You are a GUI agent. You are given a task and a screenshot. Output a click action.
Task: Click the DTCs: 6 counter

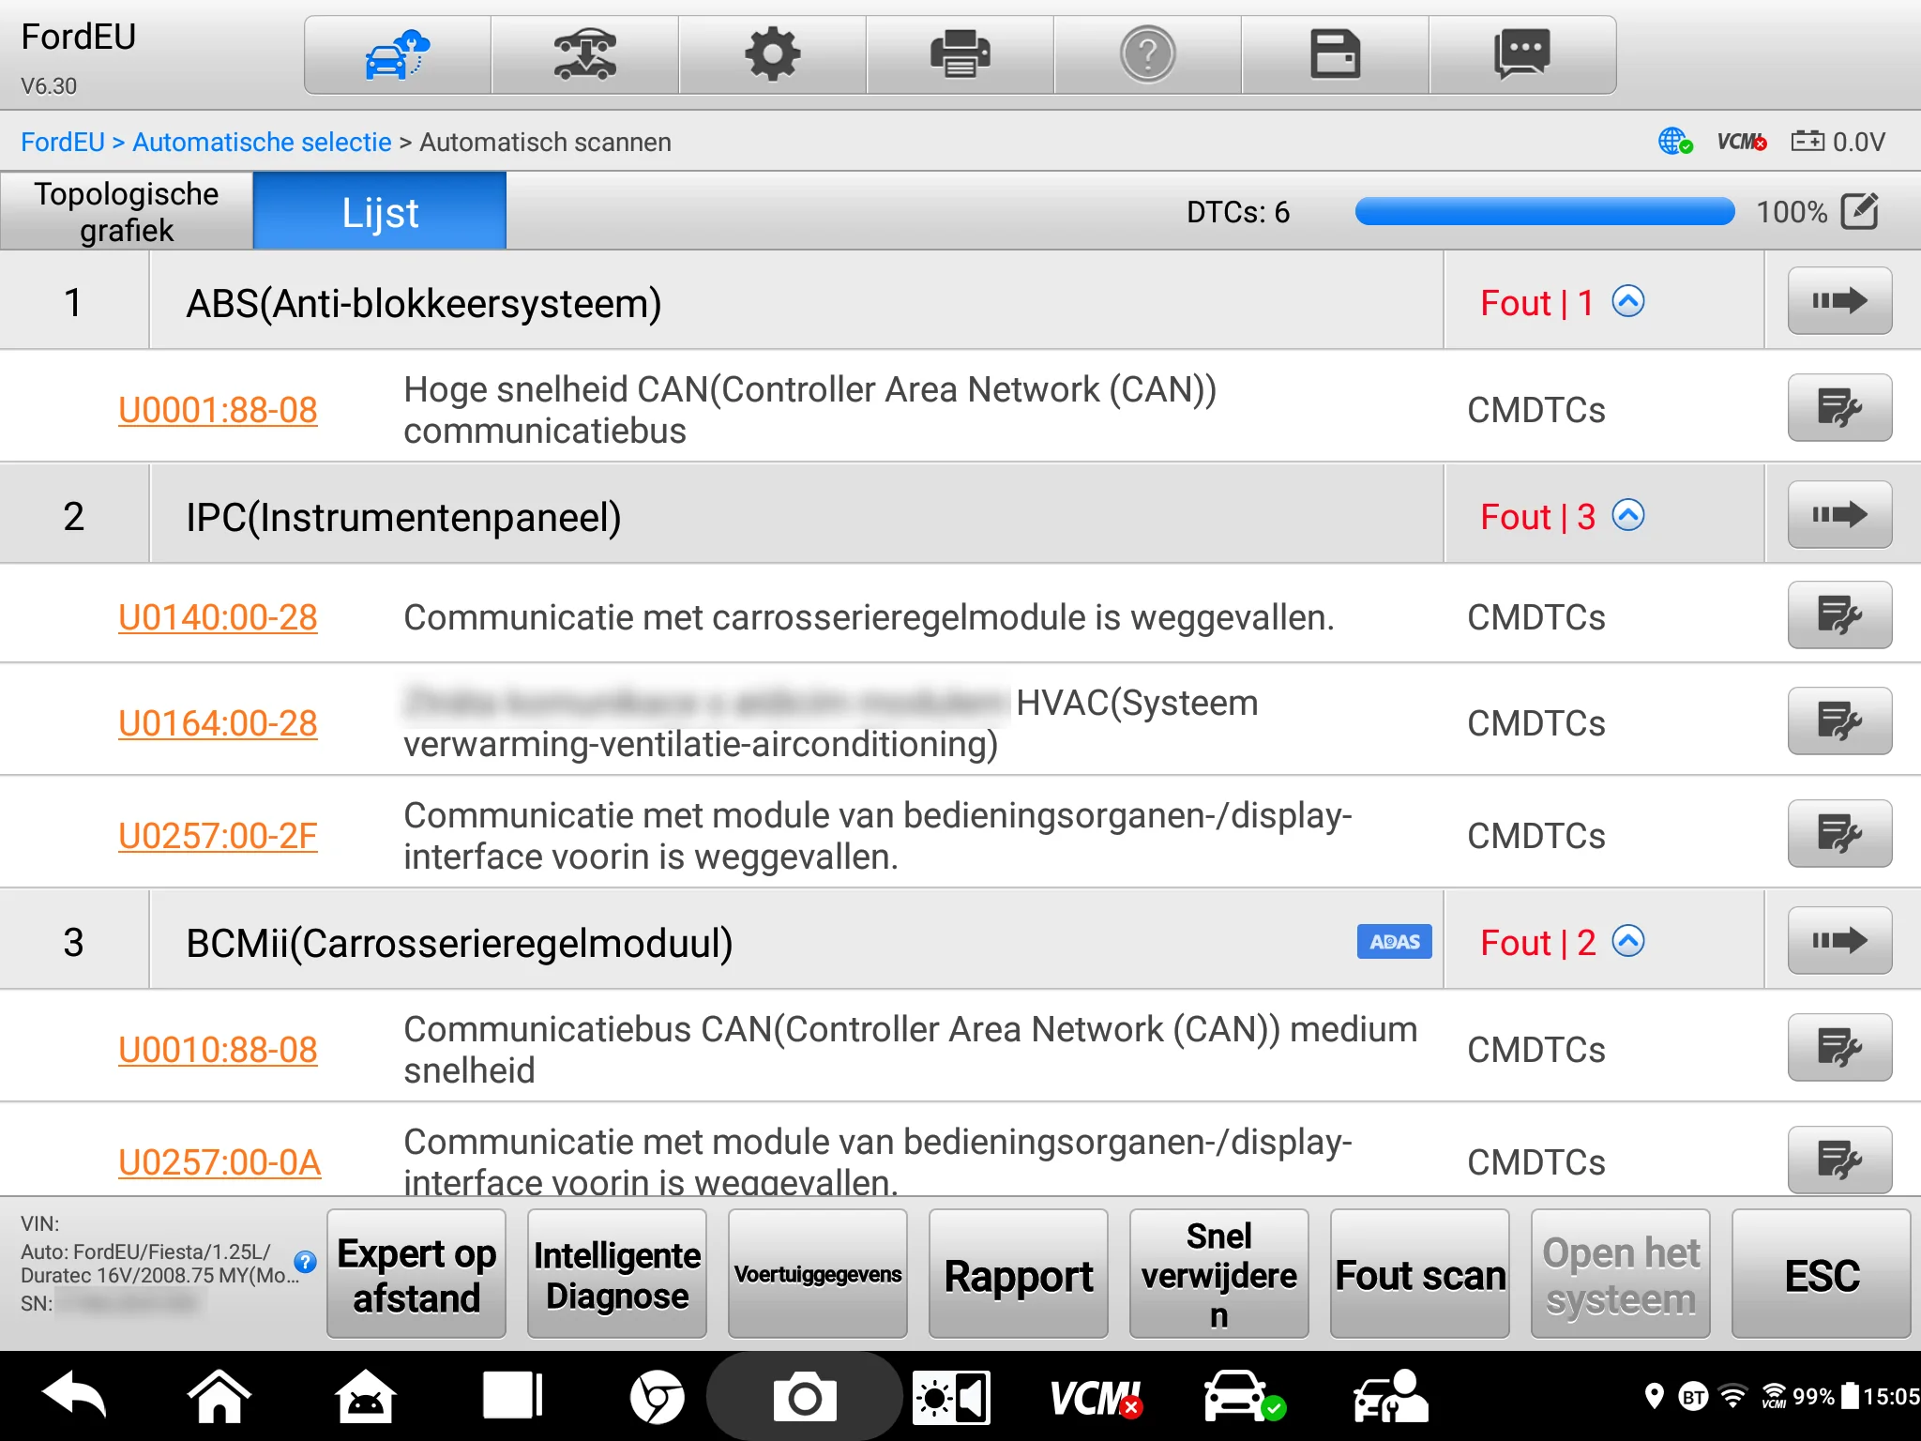pyautogui.click(x=1238, y=212)
